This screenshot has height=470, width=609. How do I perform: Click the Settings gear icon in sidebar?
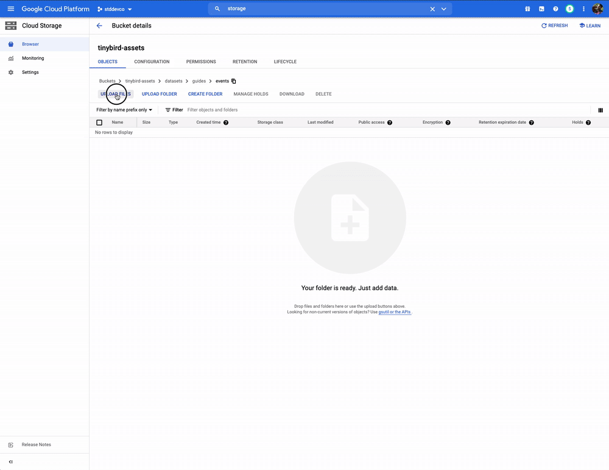coord(11,73)
